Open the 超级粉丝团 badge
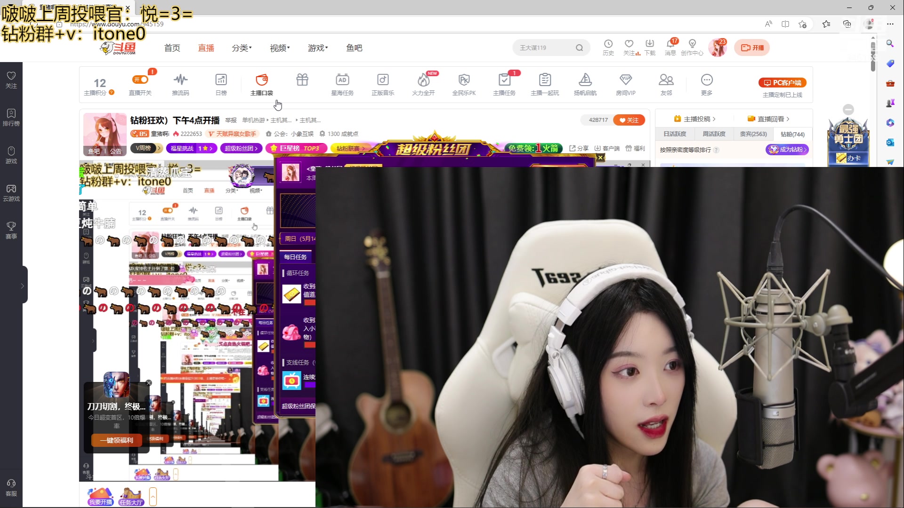Viewport: 904px width, 508px height. tap(241, 148)
